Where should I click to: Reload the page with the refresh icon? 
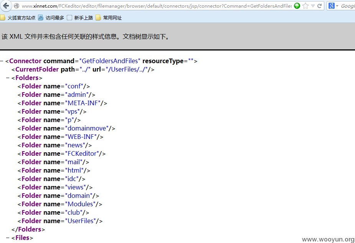320,6
